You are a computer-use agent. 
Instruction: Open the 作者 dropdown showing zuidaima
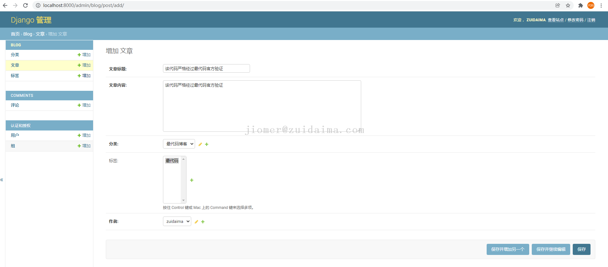177,221
